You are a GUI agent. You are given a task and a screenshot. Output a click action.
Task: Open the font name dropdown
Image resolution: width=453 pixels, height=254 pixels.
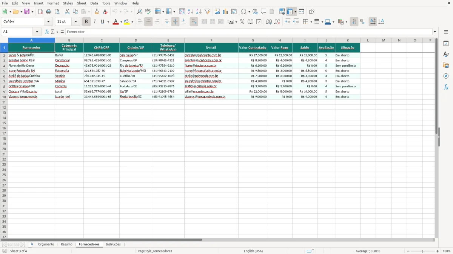coord(48,22)
